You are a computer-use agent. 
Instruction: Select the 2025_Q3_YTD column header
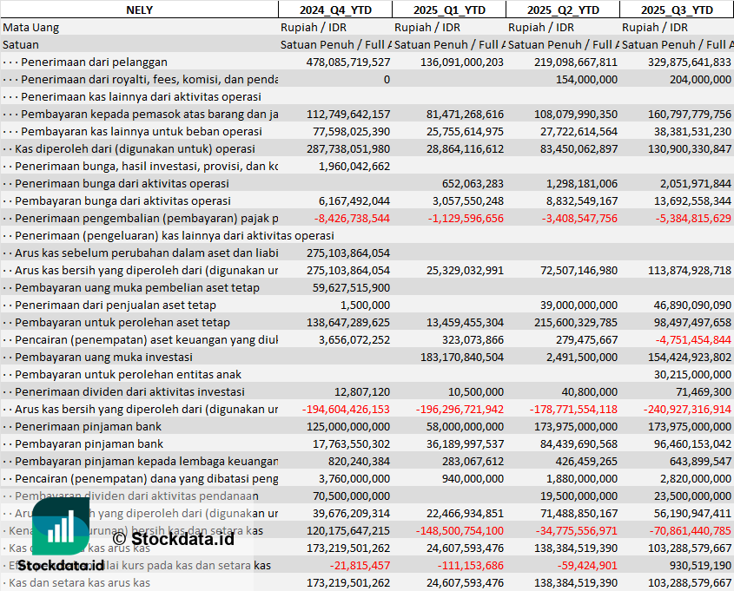click(677, 10)
